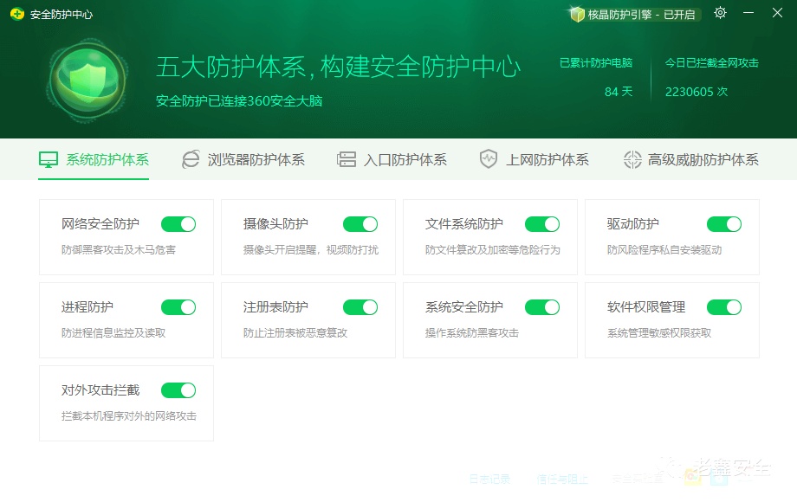Minimize the 安全防护中心 window
The height and width of the screenshot is (502, 797).
pyautogui.click(x=748, y=13)
